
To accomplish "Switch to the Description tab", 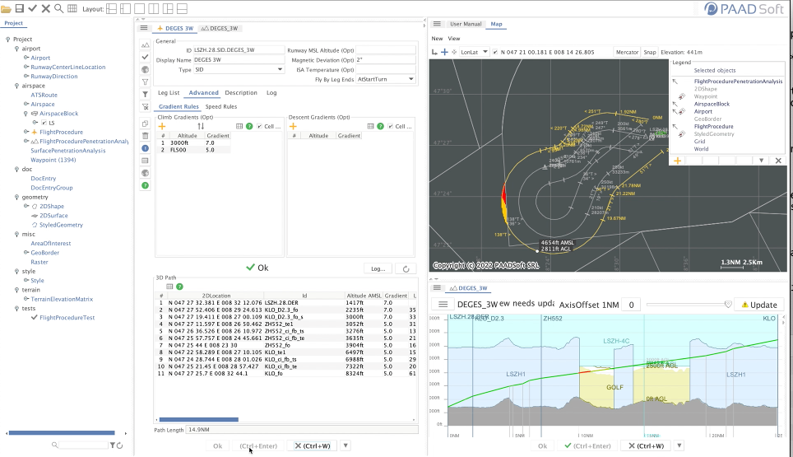I will tap(241, 92).
